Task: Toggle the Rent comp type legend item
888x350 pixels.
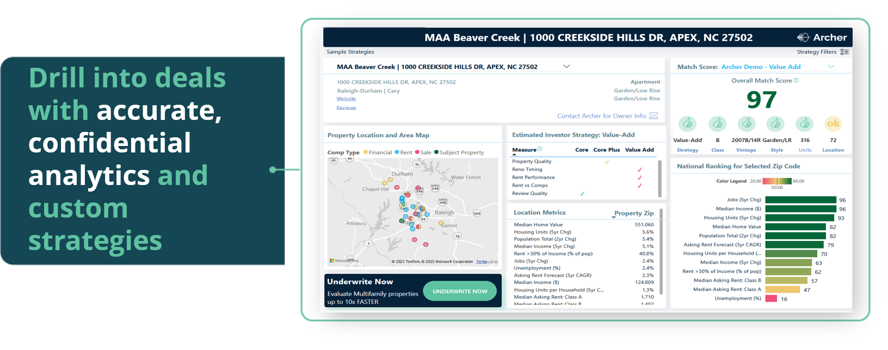Action: (x=403, y=152)
